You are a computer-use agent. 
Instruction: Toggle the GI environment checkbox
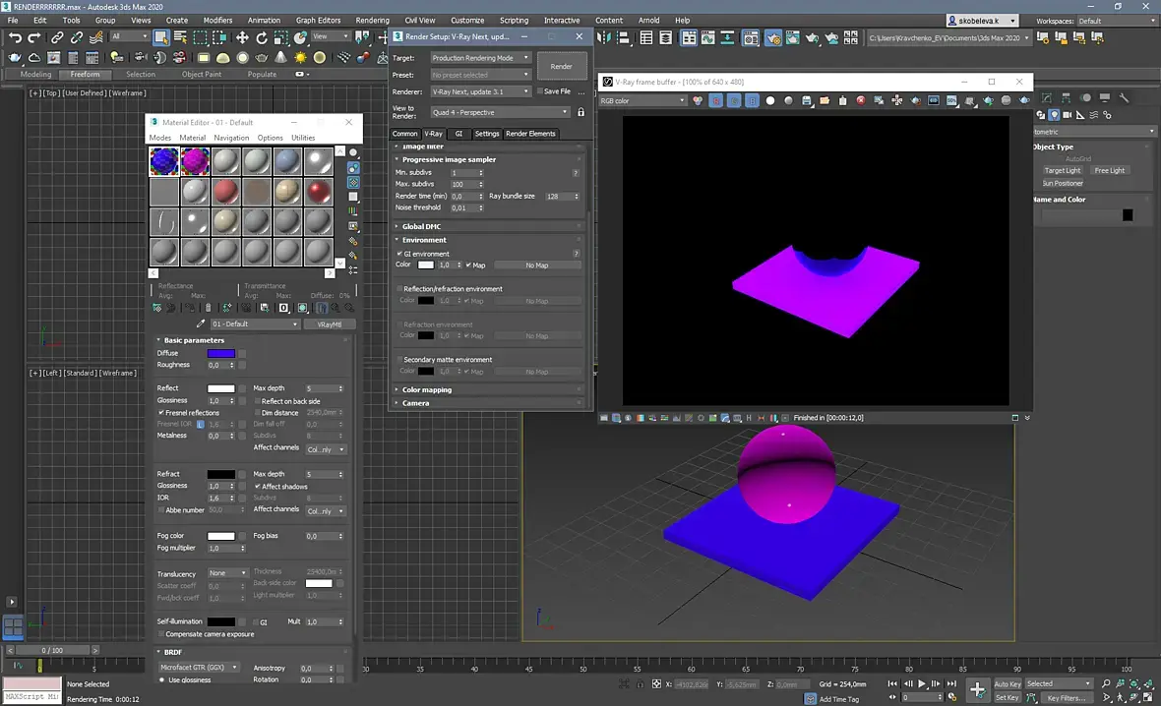click(399, 254)
